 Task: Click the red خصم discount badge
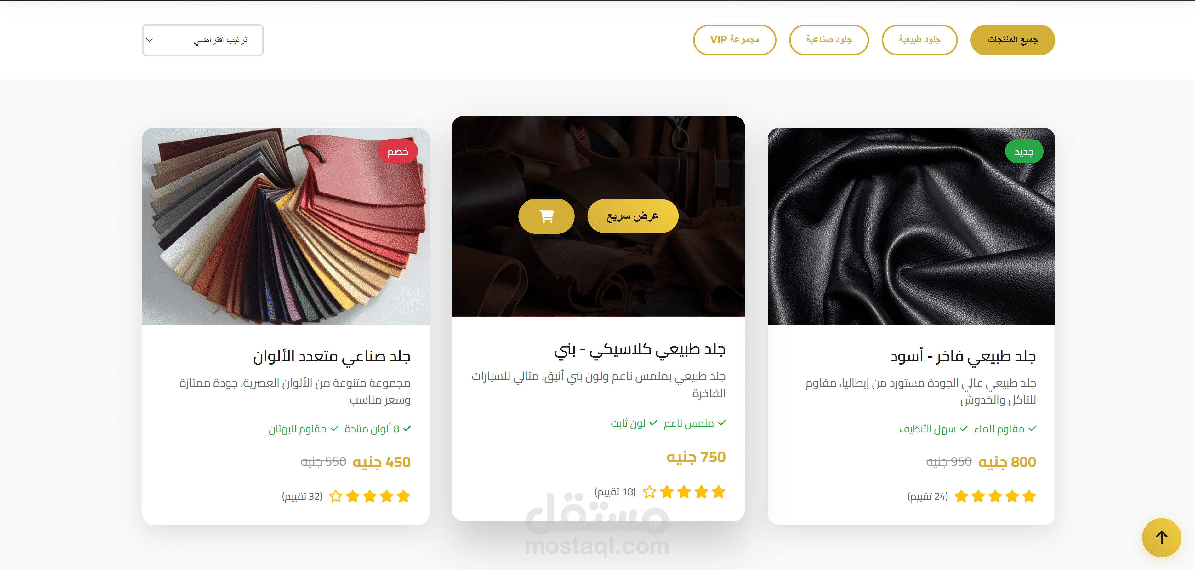(398, 151)
